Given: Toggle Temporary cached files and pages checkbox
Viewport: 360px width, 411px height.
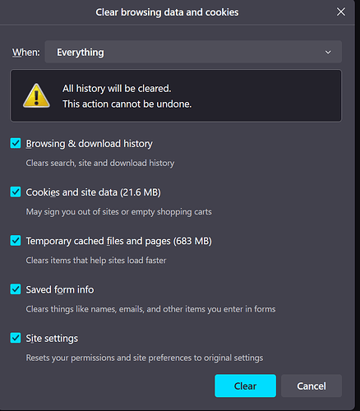Looking at the screenshot, I should point(16,241).
